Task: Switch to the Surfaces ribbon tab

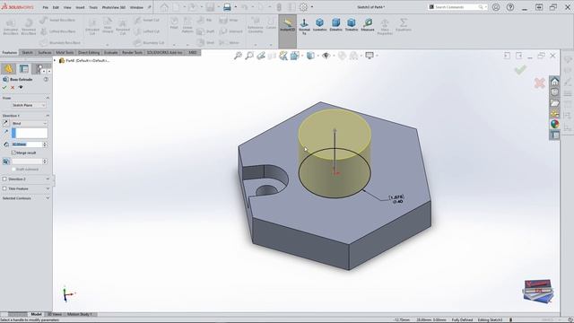Action: coord(45,53)
